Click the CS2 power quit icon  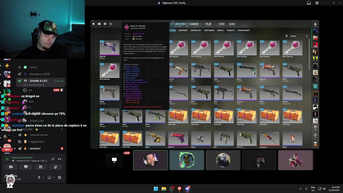pyautogui.click(x=111, y=24)
